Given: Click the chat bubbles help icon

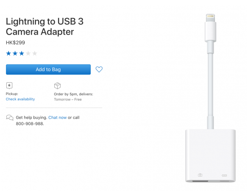Looking at the screenshot, I should tap(10, 118).
